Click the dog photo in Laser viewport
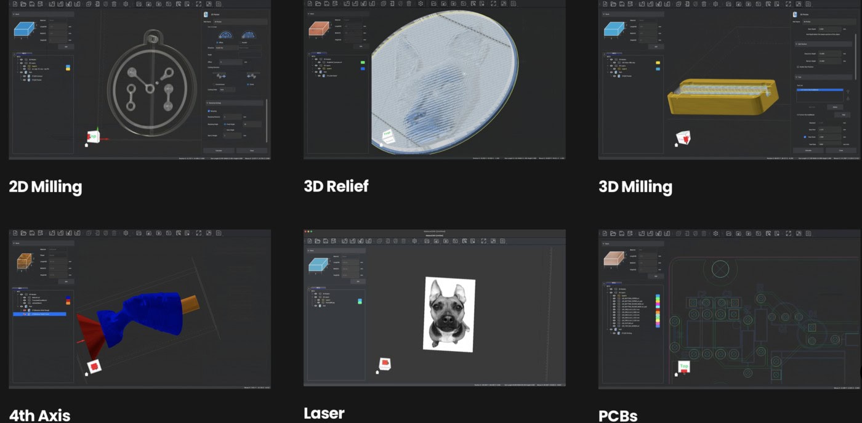Image resolution: width=862 pixels, height=423 pixels. (449, 314)
